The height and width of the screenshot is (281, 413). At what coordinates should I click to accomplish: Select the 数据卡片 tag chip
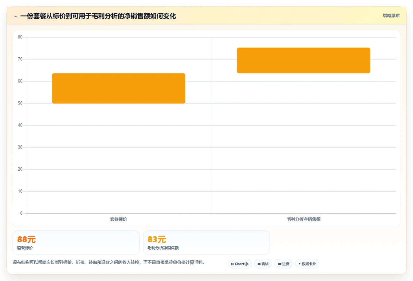pos(307,264)
